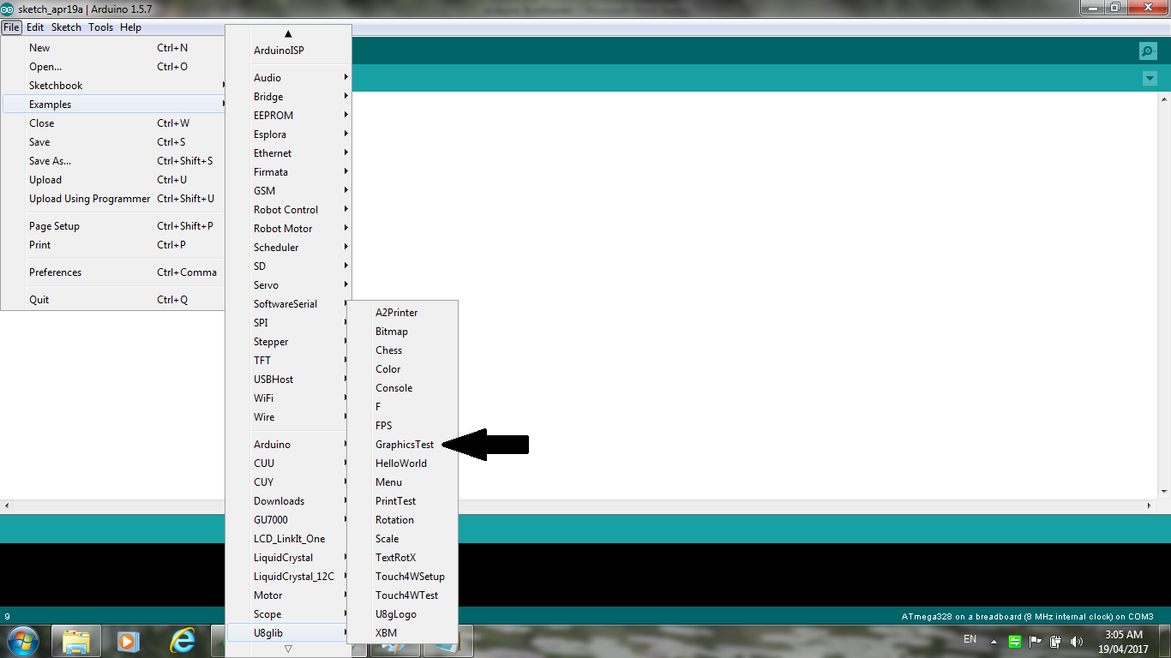
Task: Select Save As... in File menu
Action: click(114, 161)
